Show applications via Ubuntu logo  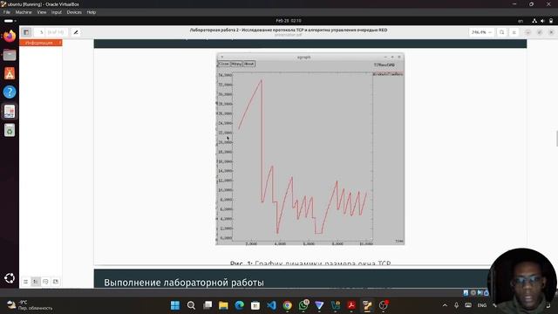click(10, 278)
